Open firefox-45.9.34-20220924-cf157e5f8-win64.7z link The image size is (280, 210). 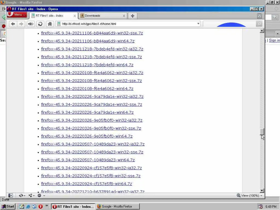click(x=86, y=183)
